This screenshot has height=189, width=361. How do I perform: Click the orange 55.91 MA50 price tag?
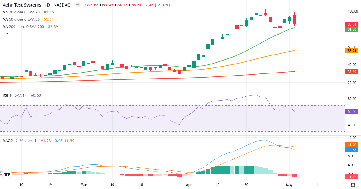coord(352,51)
